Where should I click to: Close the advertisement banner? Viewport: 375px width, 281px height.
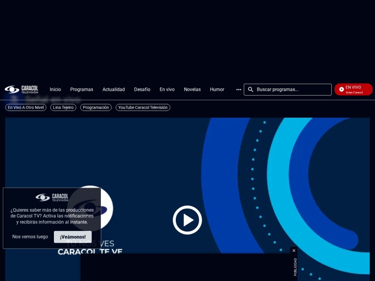[x=294, y=251]
